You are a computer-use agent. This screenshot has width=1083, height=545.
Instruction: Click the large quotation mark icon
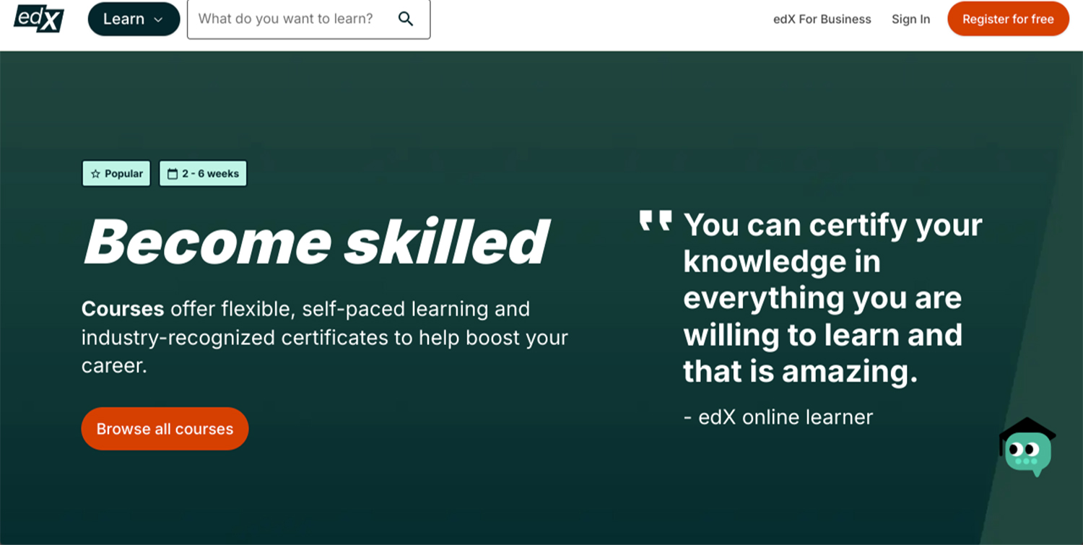pos(656,221)
